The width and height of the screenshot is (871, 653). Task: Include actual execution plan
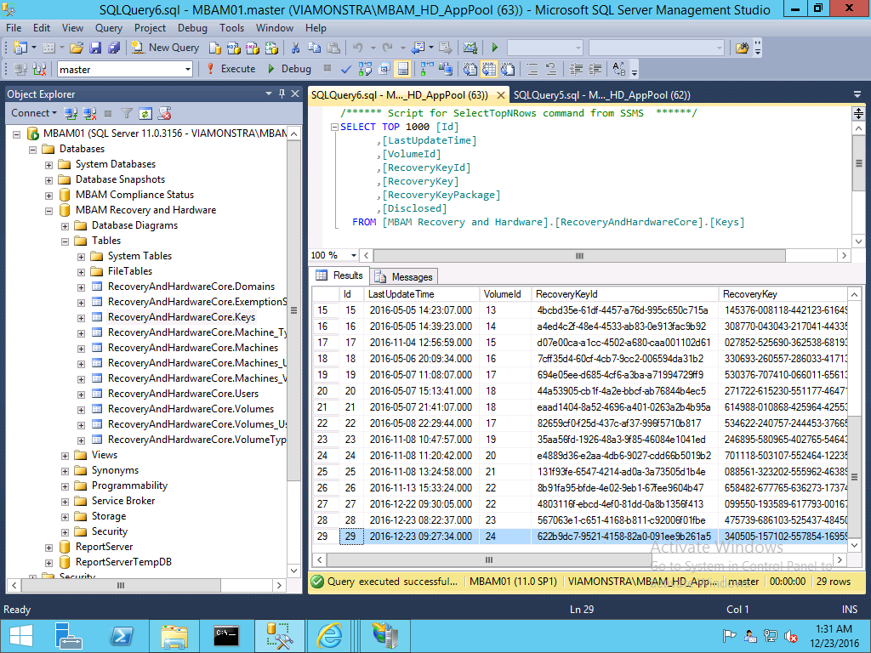pyautogui.click(x=427, y=69)
